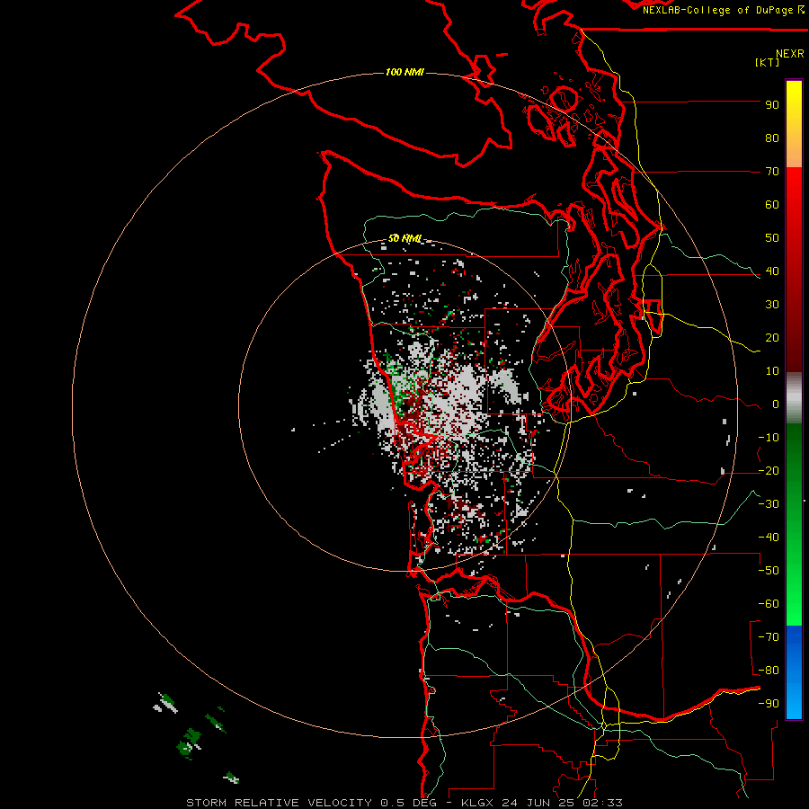
Task: Click the bright red segment of the color bar
Action: [x=794, y=207]
